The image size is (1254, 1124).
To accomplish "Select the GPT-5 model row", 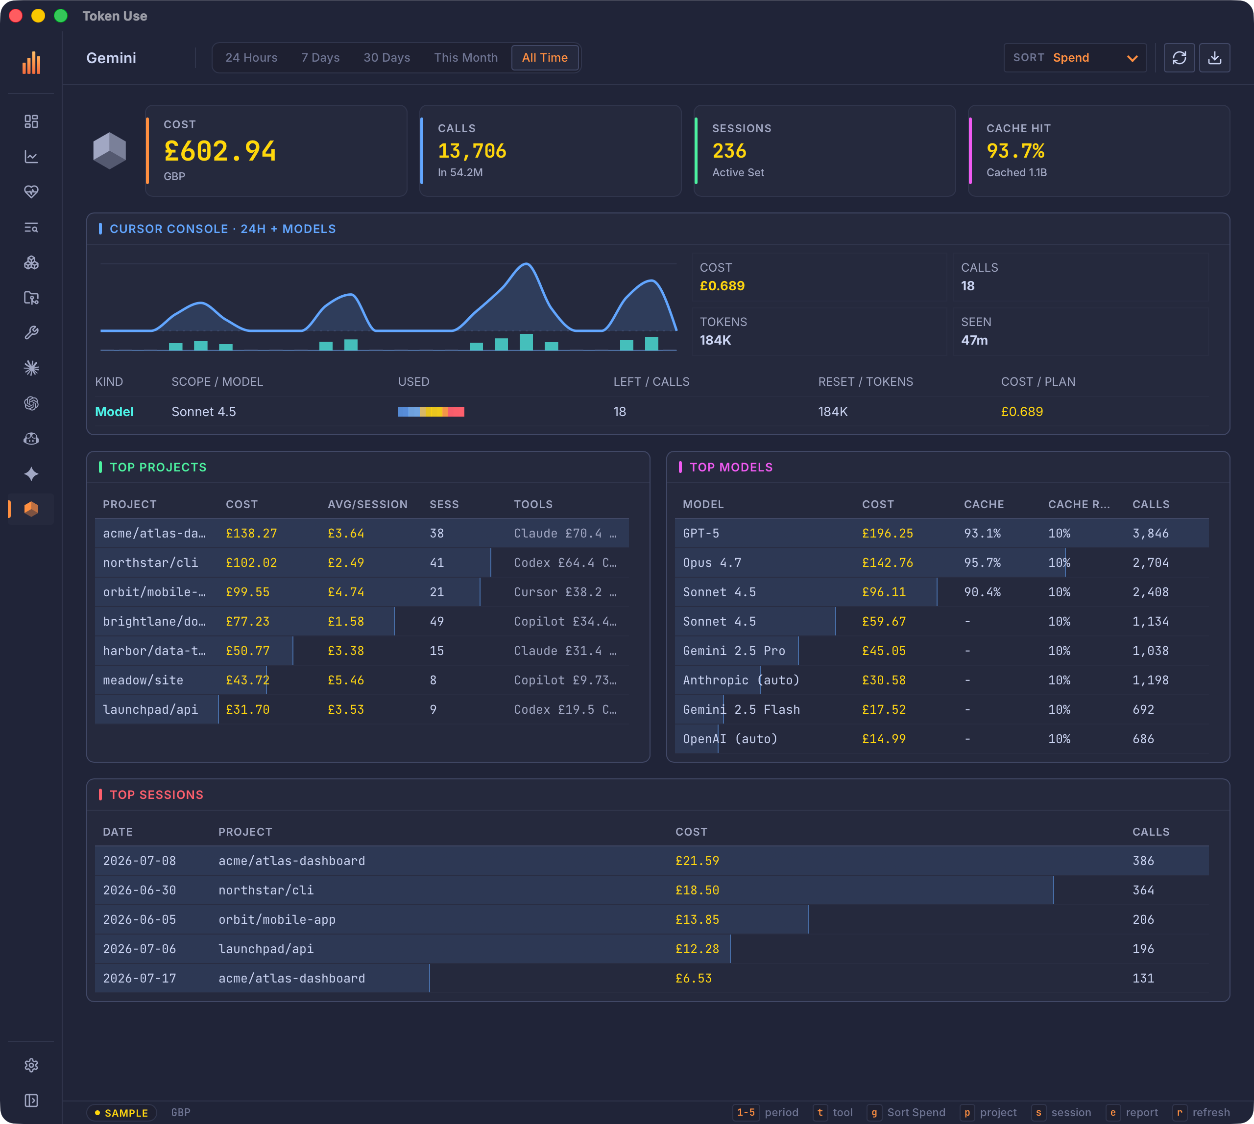I will (941, 533).
